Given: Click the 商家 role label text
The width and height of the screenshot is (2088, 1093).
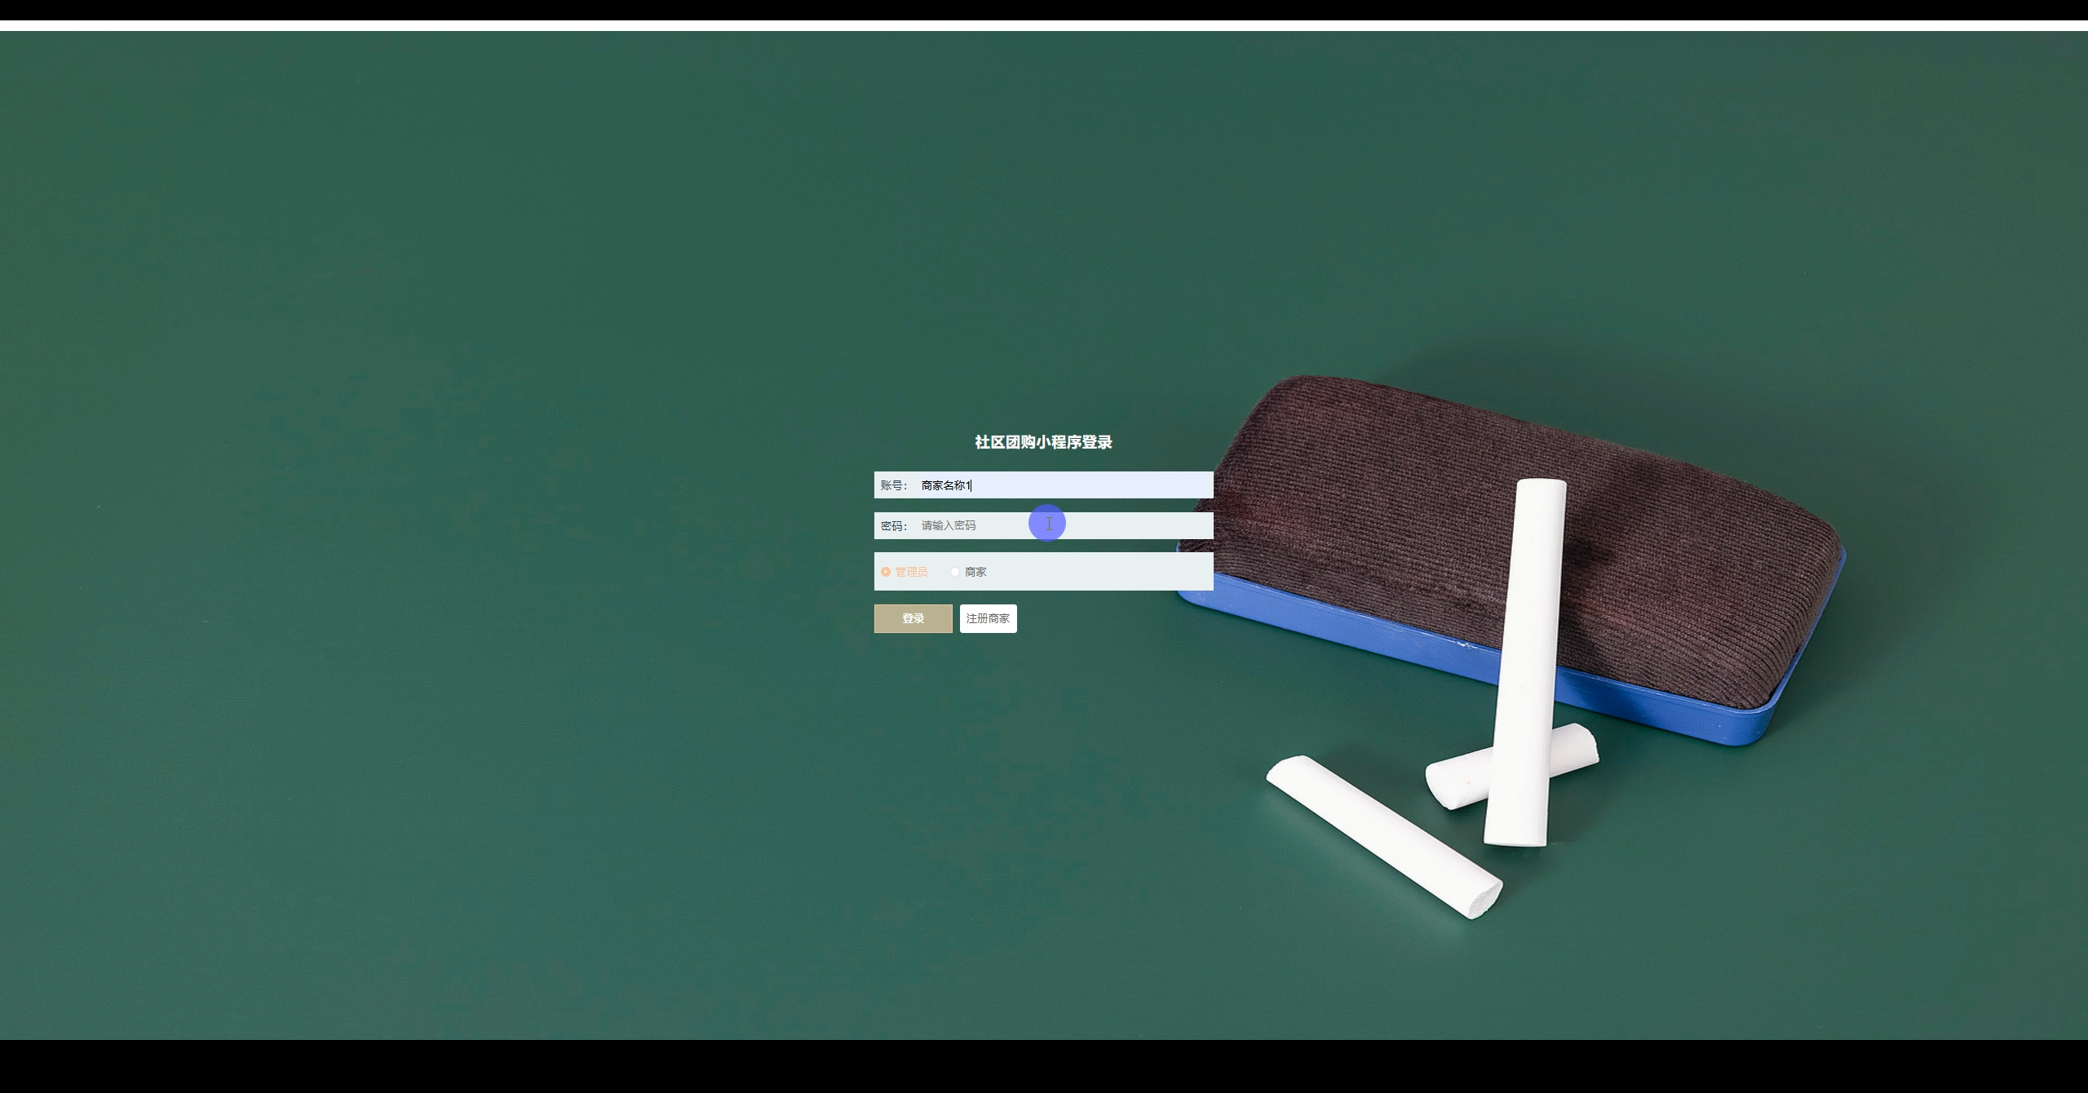Looking at the screenshot, I should coord(975,572).
